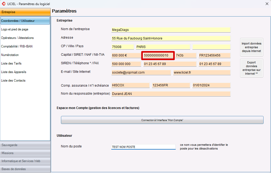The width and height of the screenshot is (271, 173).
Task: Expand the Bases de données section
Action: (x=25, y=169)
